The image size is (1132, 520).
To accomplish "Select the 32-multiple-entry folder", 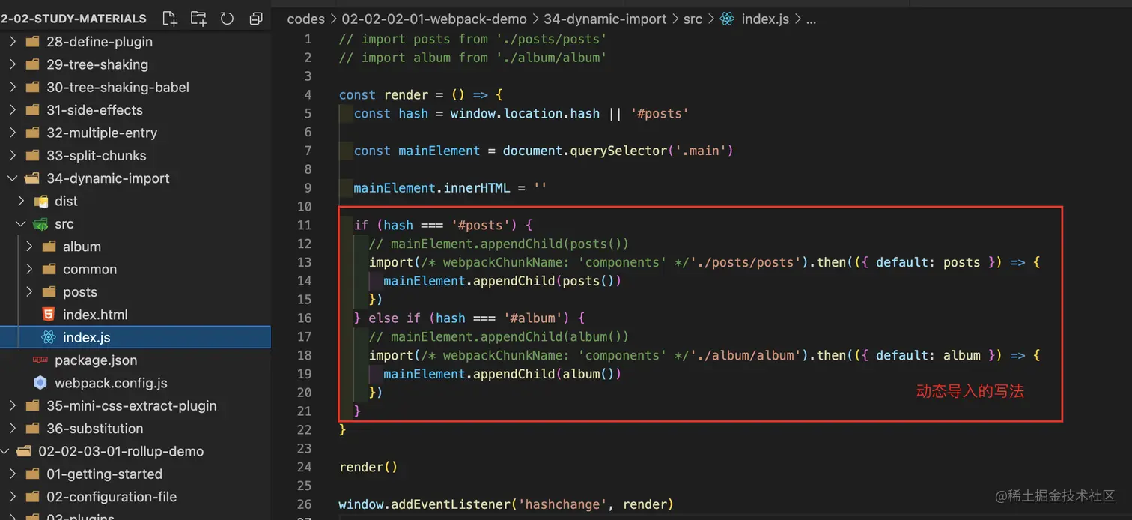I will [x=102, y=133].
